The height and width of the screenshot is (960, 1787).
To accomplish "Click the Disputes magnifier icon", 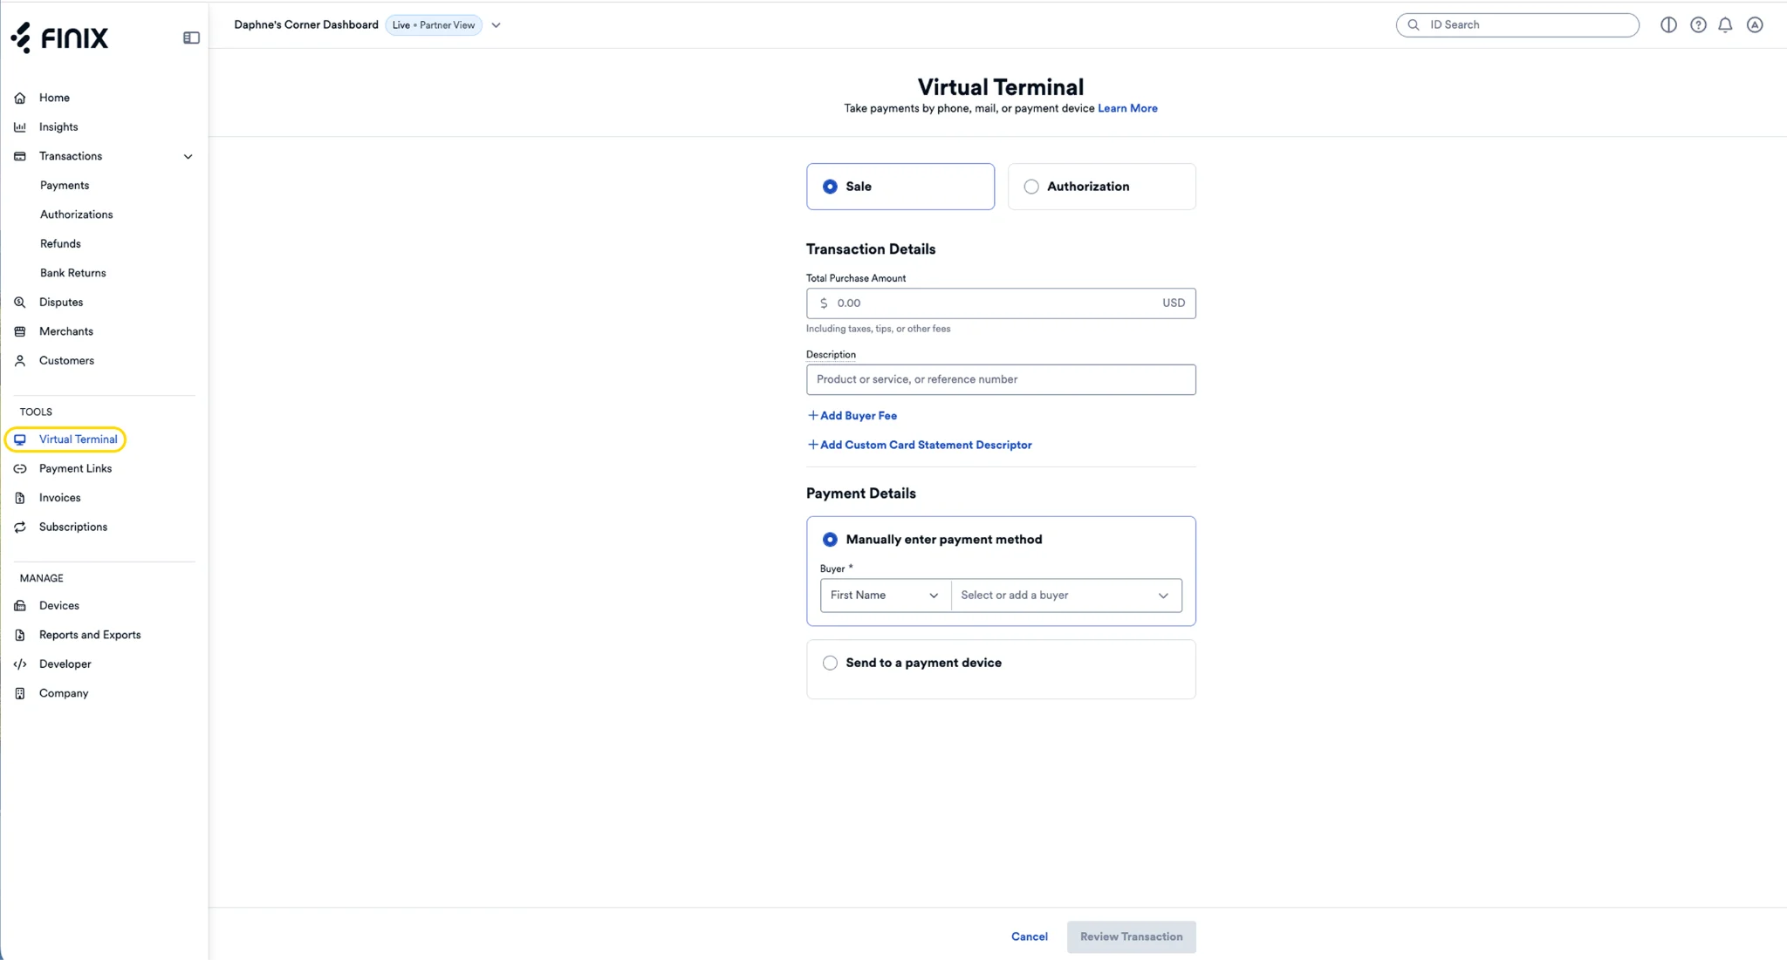I will (20, 303).
